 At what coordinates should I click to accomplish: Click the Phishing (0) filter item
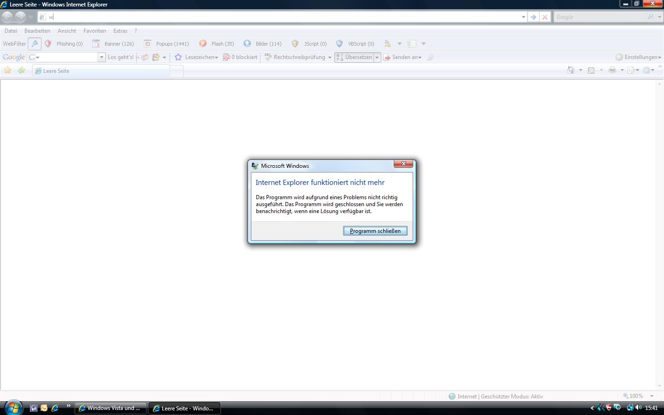point(64,44)
